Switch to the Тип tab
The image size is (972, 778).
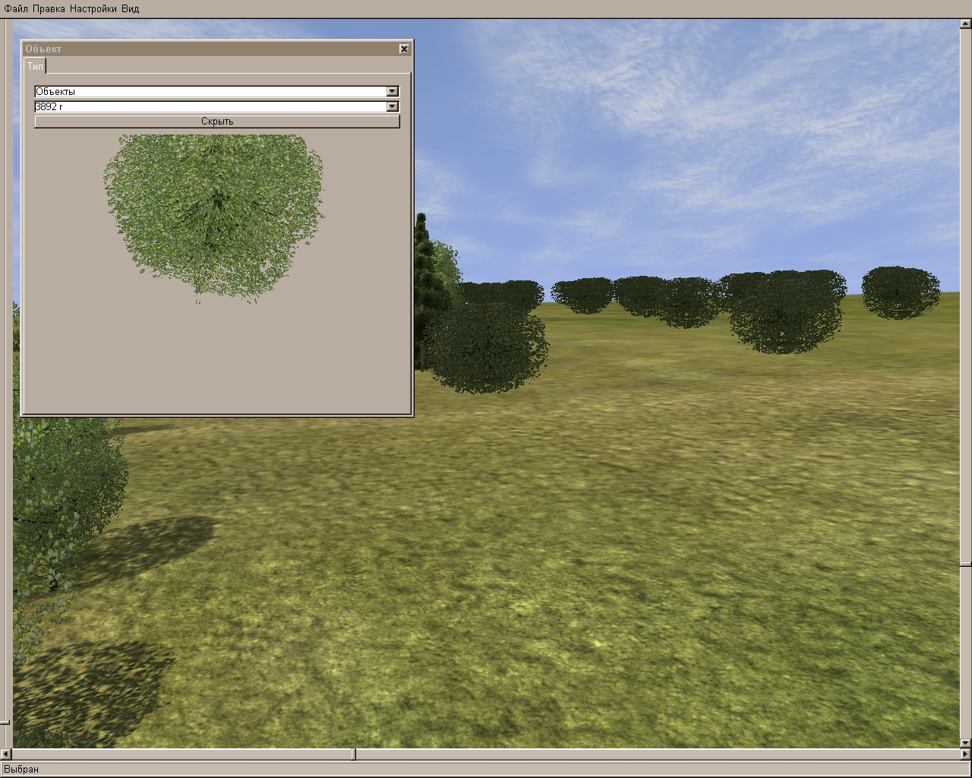point(35,66)
